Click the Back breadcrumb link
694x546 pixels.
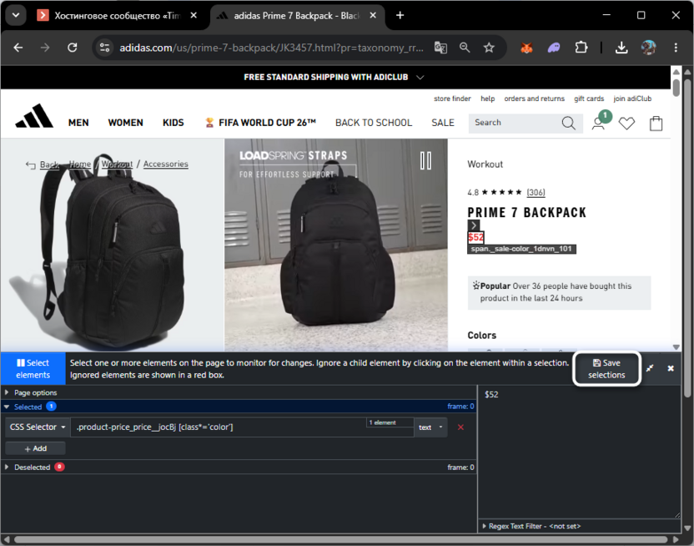[49, 164]
